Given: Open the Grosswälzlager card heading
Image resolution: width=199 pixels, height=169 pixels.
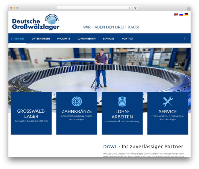Looking at the screenshot, I should tap(31, 114).
